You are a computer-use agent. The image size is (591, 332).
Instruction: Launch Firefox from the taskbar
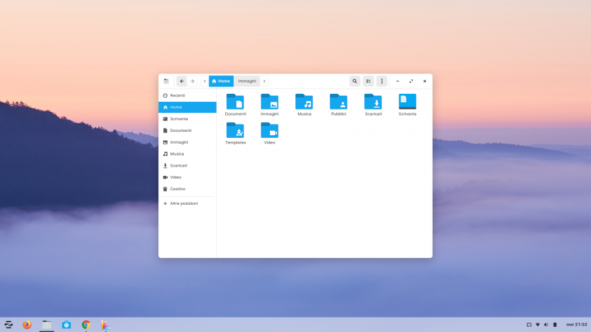click(x=27, y=325)
